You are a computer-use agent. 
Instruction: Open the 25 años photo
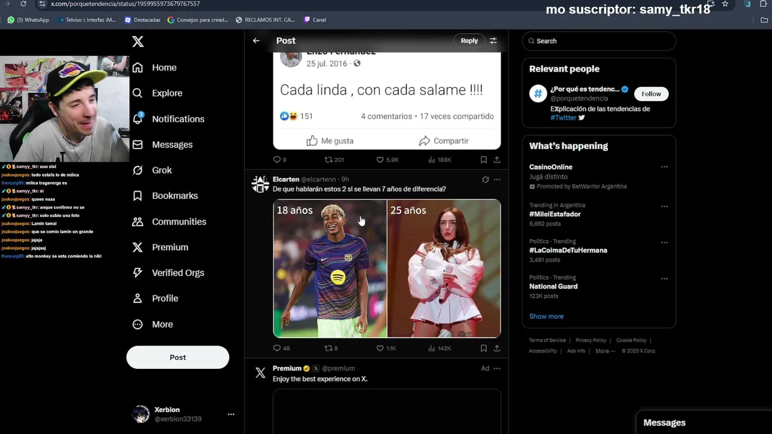(444, 268)
